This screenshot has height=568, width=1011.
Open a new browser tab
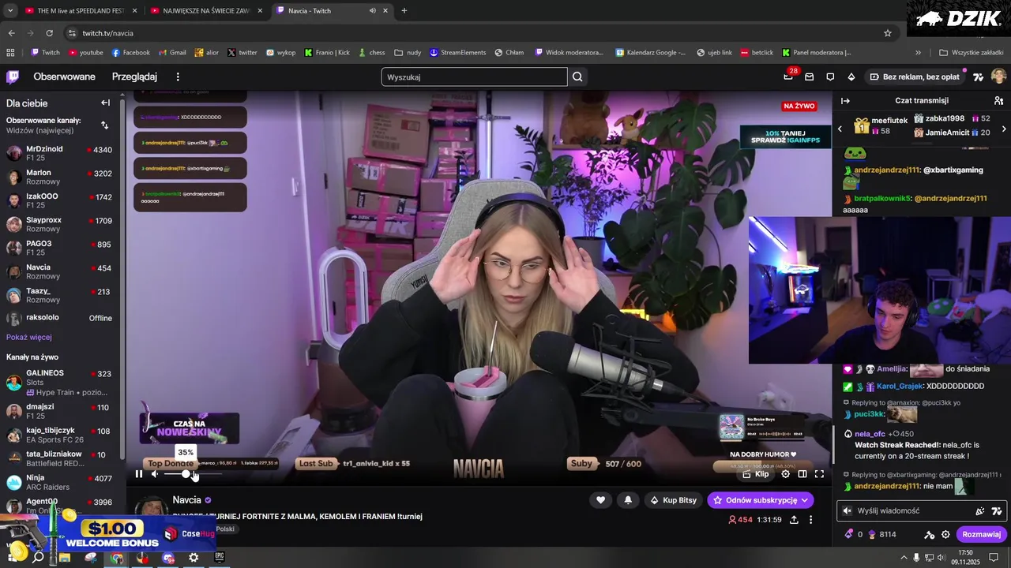[404, 10]
